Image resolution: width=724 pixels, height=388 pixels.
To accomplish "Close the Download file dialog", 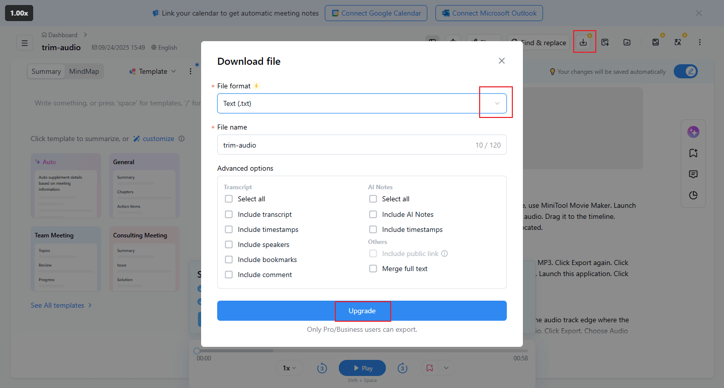I will (501, 61).
